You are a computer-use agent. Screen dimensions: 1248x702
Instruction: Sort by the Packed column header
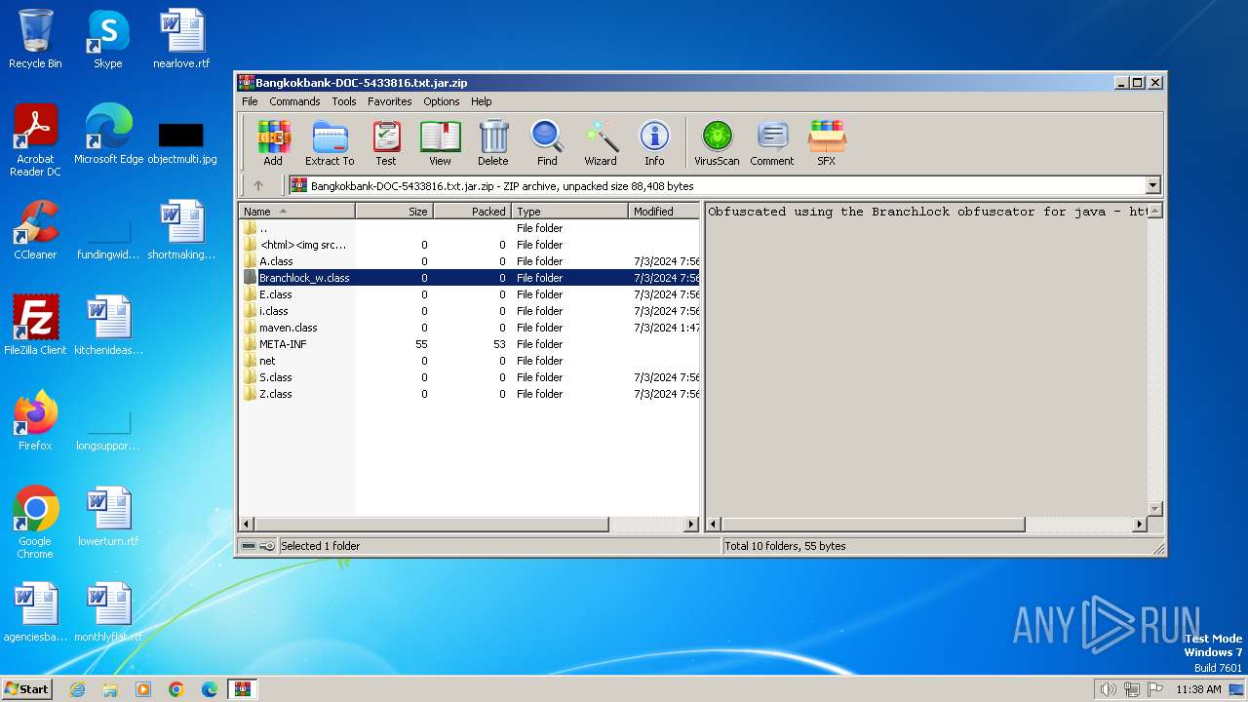pos(472,212)
